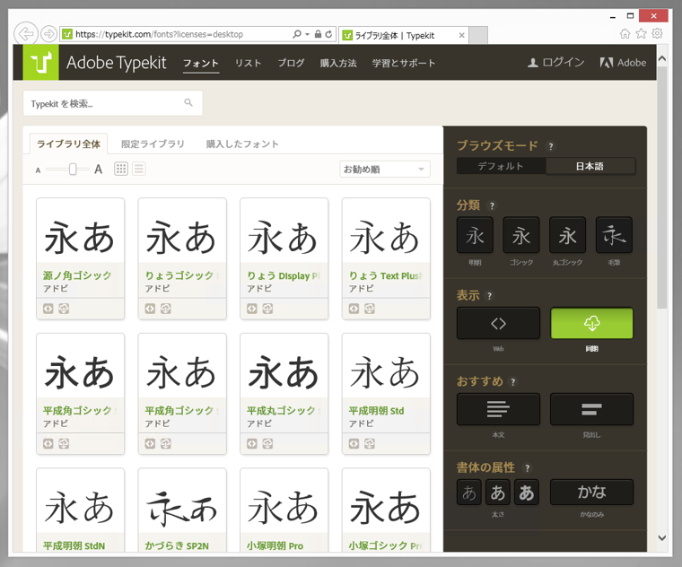Image resolution: width=682 pixels, height=567 pixels.
Task: Click the browser Back arrow button
Action: coord(25,33)
